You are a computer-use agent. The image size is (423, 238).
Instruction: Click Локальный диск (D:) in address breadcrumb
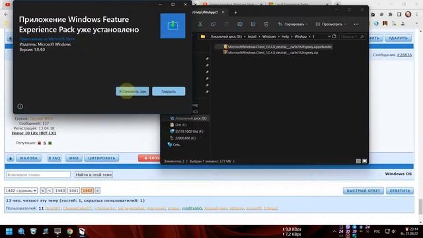[x=226, y=36]
